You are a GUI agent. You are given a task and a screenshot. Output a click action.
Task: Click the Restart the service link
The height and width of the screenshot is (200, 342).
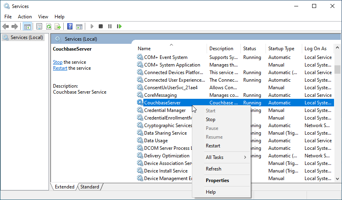60,68
